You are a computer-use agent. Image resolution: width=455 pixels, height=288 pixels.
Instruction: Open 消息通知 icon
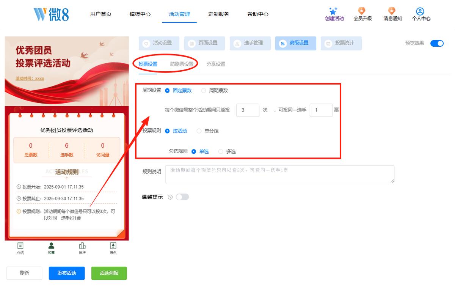click(x=392, y=11)
